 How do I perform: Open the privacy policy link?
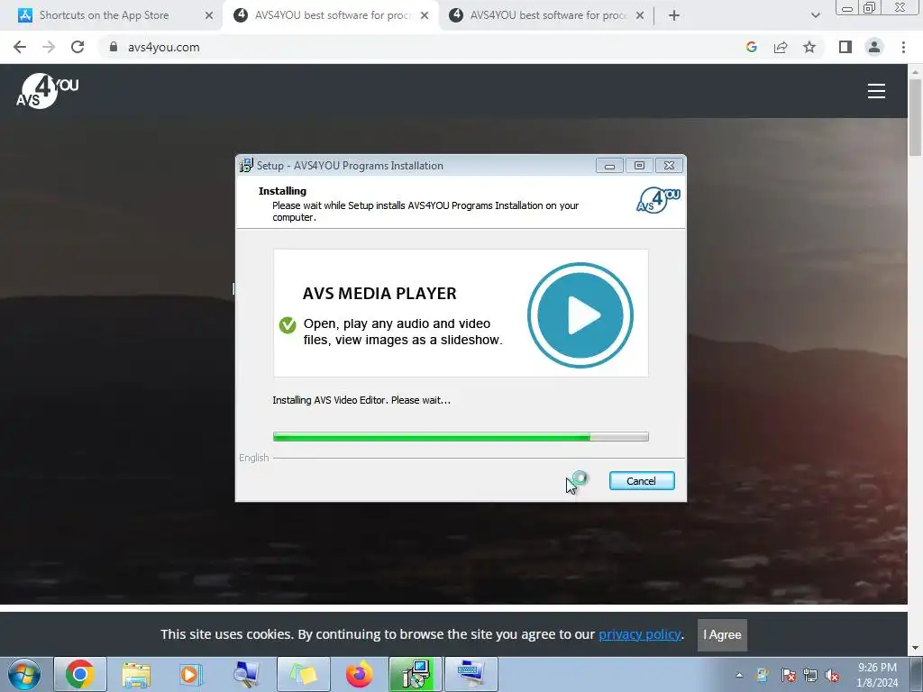pos(640,634)
